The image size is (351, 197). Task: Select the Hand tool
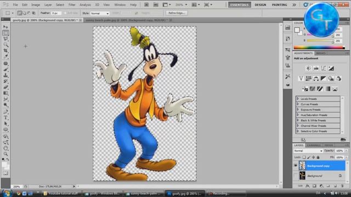pyautogui.click(x=5, y=148)
